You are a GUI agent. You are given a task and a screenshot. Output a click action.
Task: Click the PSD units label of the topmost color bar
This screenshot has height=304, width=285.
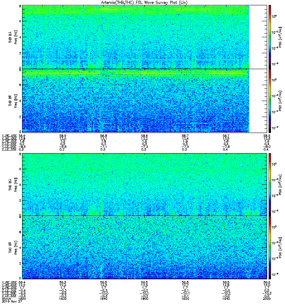(x=280, y=37)
